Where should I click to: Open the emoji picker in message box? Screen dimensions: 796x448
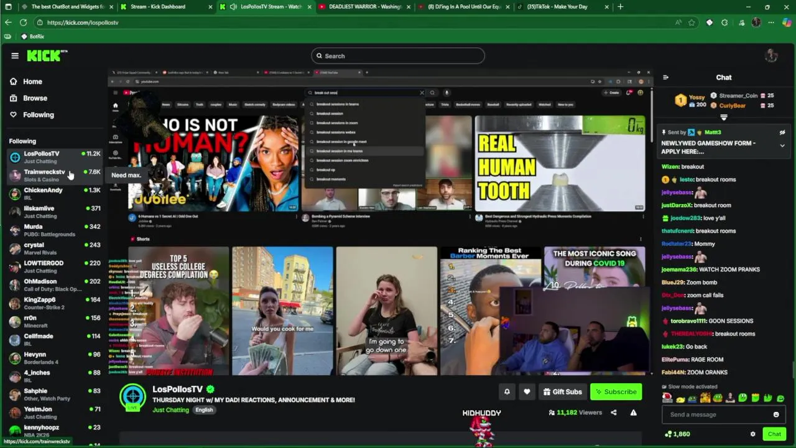775,415
